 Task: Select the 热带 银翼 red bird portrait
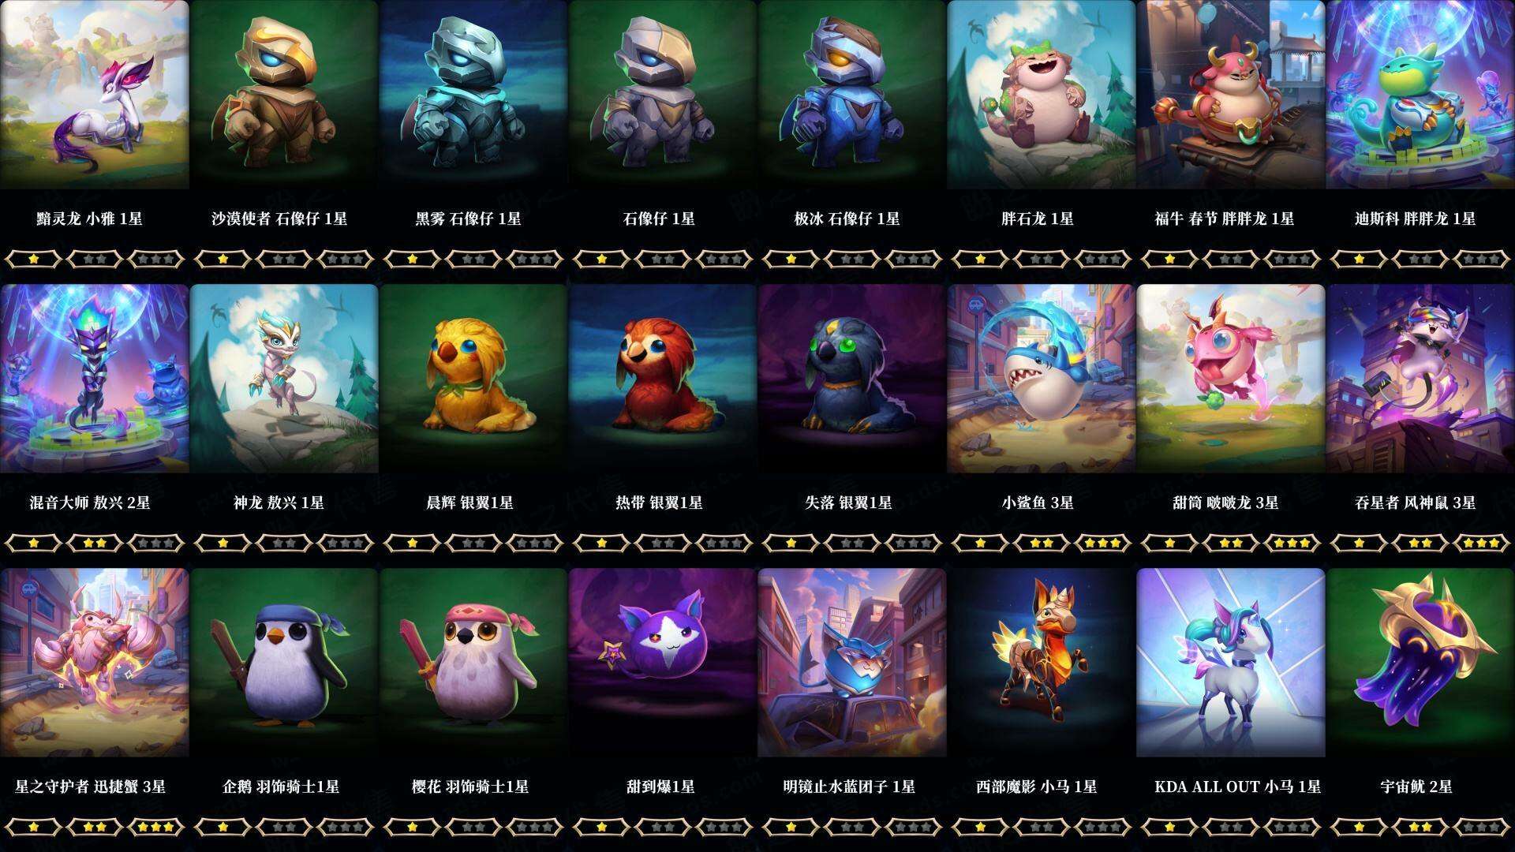click(x=663, y=379)
